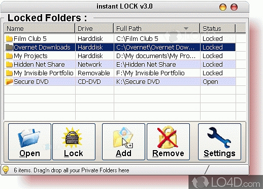Sort by the Name column header
This screenshot has width=263, height=189.
39,28
